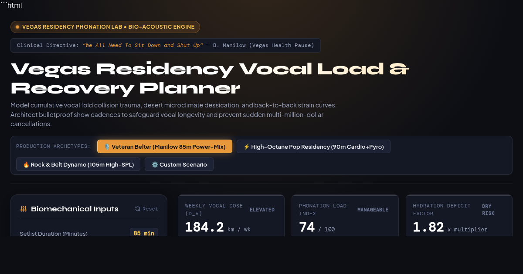Click the fire icon on Rock & Belt Dynamo
The width and height of the screenshot is (523, 274).
26,164
